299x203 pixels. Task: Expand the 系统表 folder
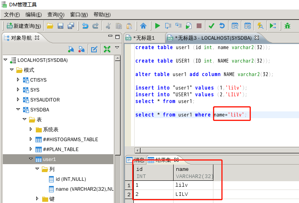(31, 129)
